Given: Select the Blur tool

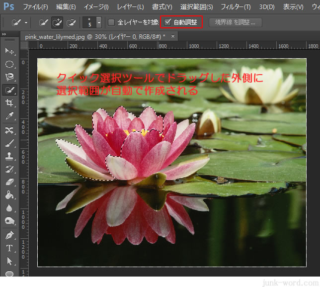Looking at the screenshot, I should pos(9,208).
